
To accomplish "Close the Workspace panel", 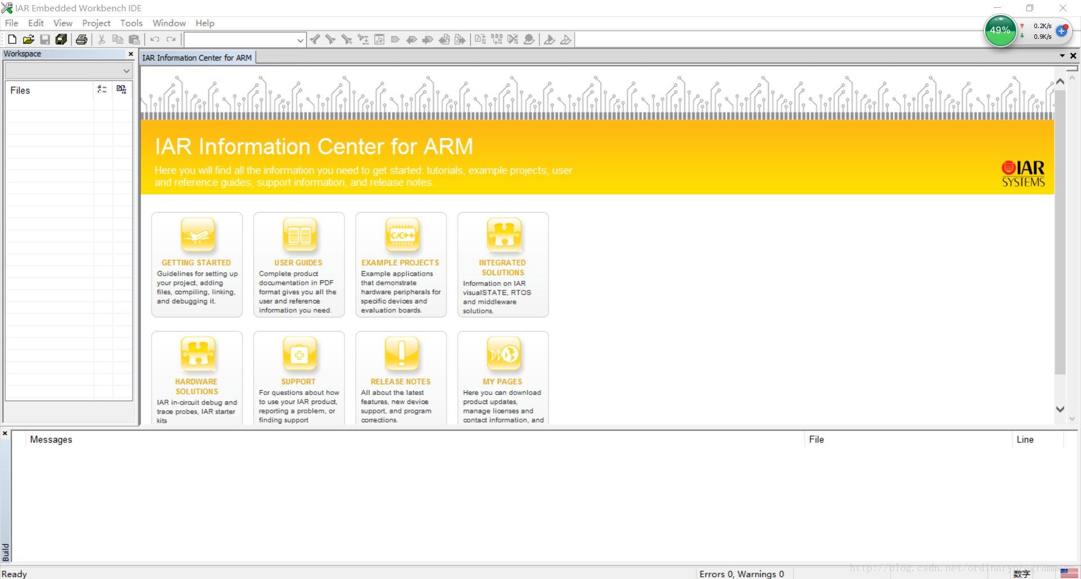I will pyautogui.click(x=131, y=54).
